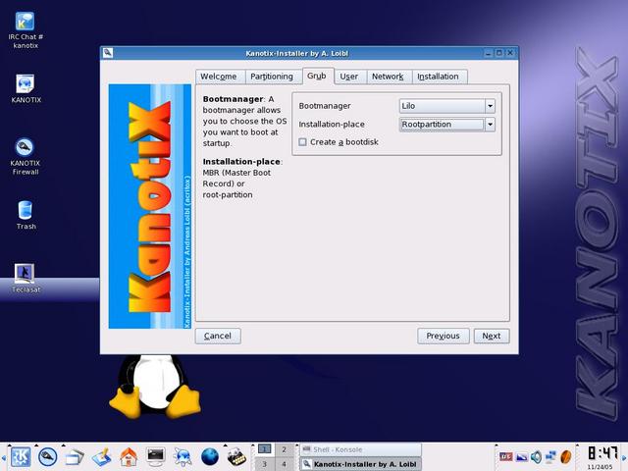Click the Next button
Viewport: 628px width, 471px height.
point(492,336)
